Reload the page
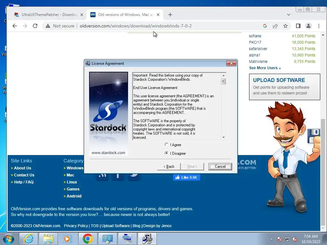The image size is (327, 245). (35, 26)
